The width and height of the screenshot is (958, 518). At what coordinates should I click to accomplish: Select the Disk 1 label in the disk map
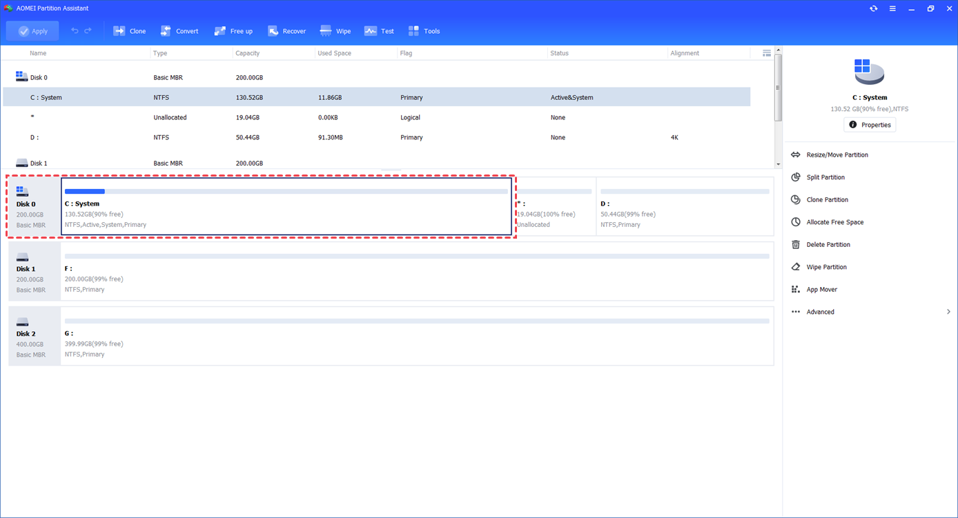point(35,271)
